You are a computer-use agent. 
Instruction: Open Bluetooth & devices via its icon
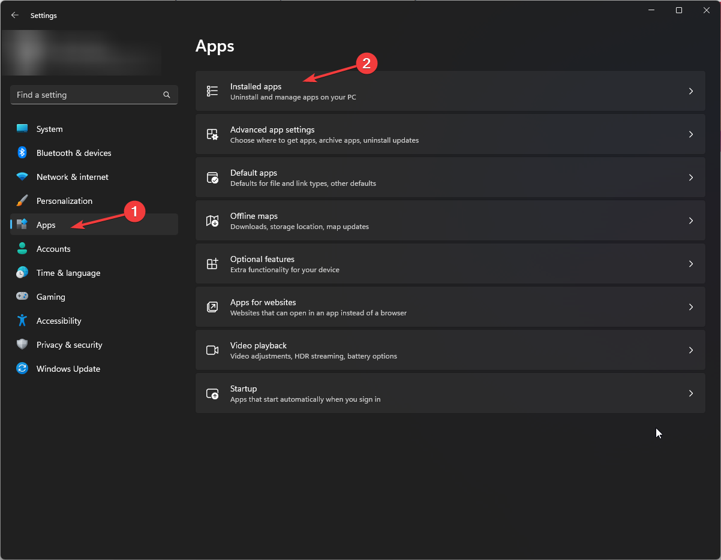pos(22,153)
